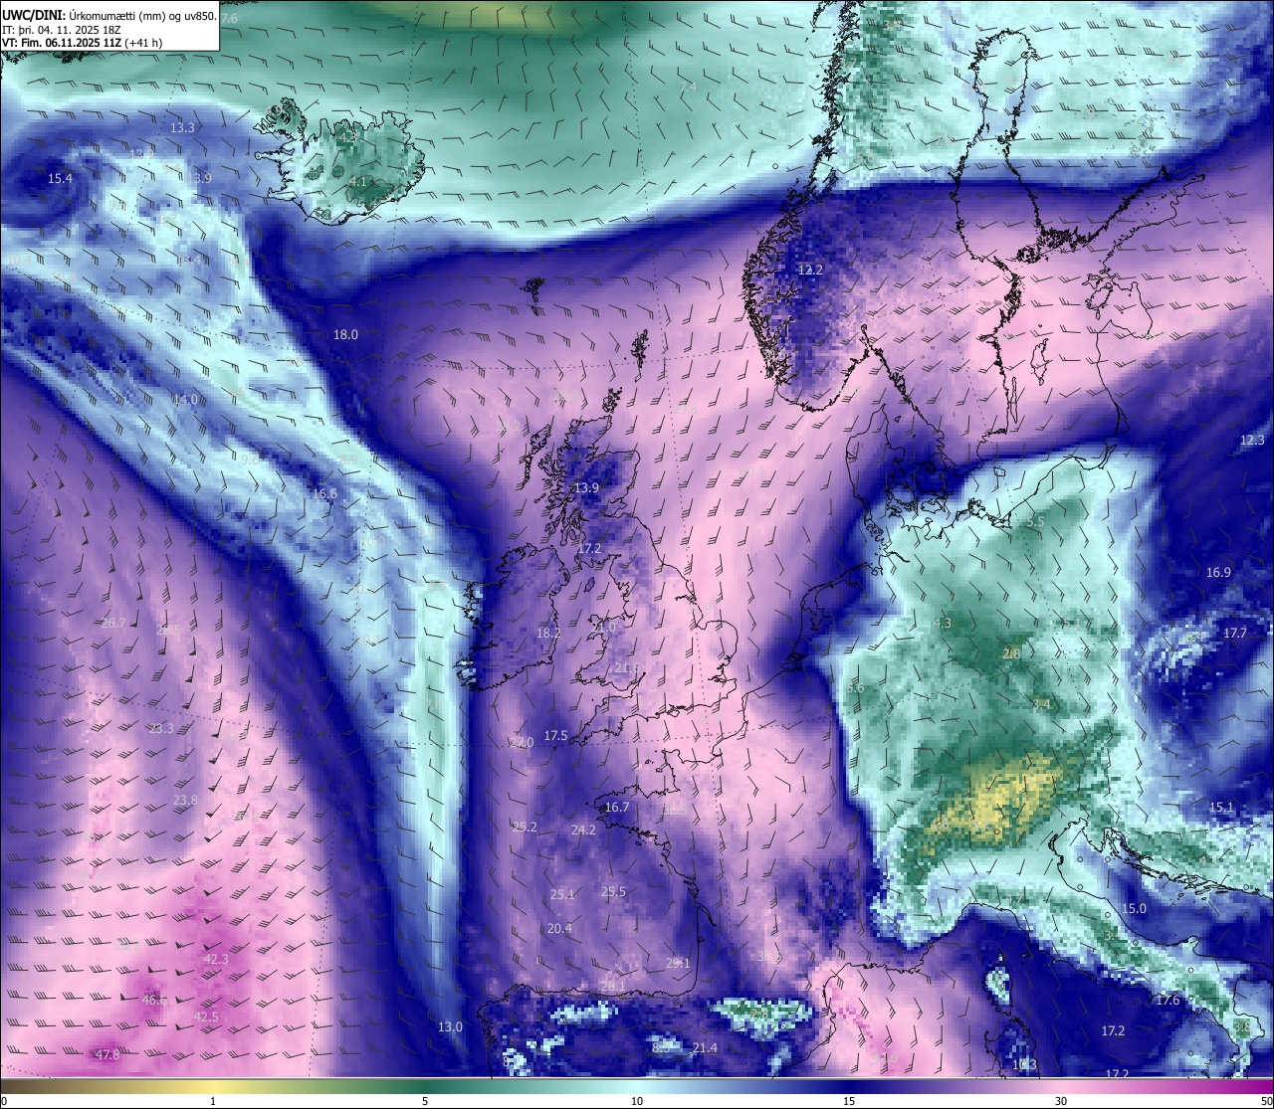Click the map value 47.8
This screenshot has height=1109, width=1274.
coord(107,1055)
